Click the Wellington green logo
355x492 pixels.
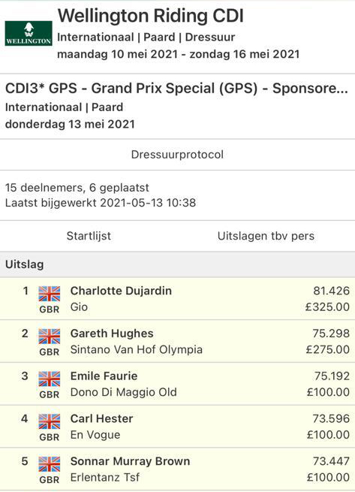29,34
